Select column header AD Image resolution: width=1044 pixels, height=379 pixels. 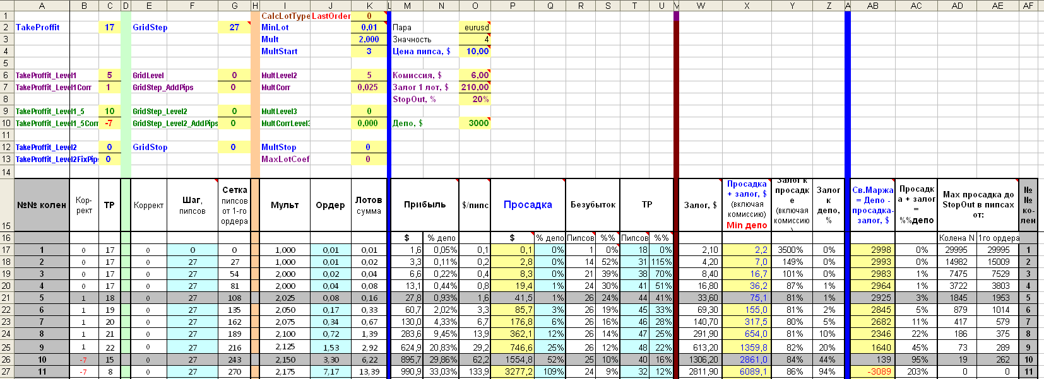[x=957, y=6]
